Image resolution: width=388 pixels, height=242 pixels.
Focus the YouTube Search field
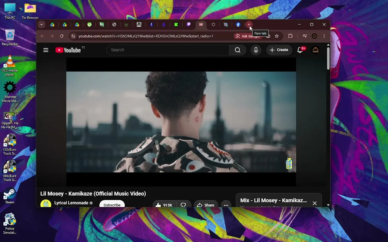pos(168,50)
